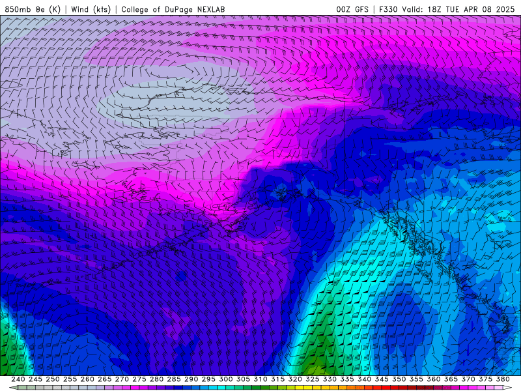Viewport: 521px width, 391px height.
Task: Click the 305 color scale label
Action: tap(243, 379)
